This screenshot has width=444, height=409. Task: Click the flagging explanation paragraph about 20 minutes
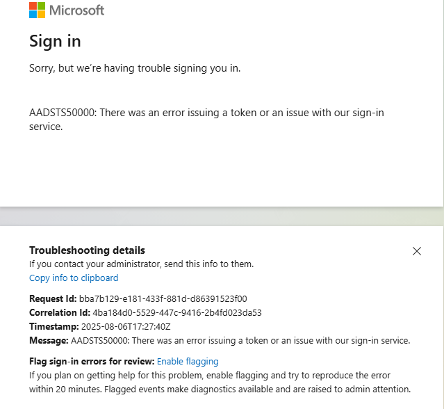coord(220,382)
